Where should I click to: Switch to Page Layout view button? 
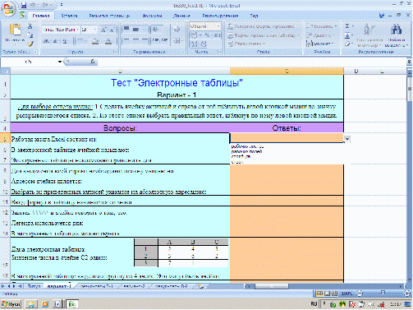coord(327,294)
